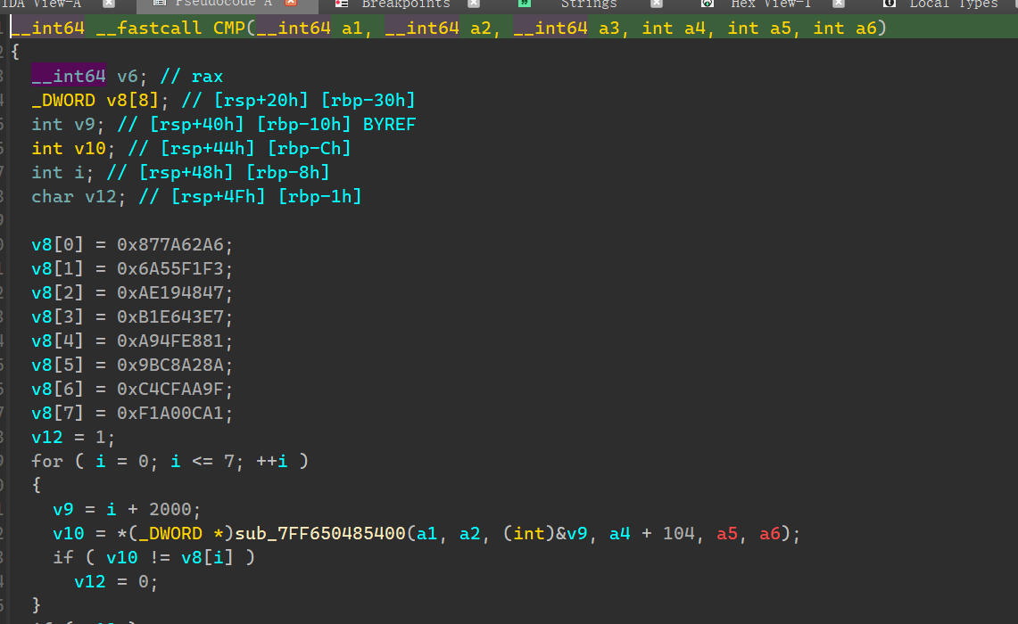Select the constant 0xF1A00CA1
This screenshot has width=1018, height=624.
[x=170, y=413]
